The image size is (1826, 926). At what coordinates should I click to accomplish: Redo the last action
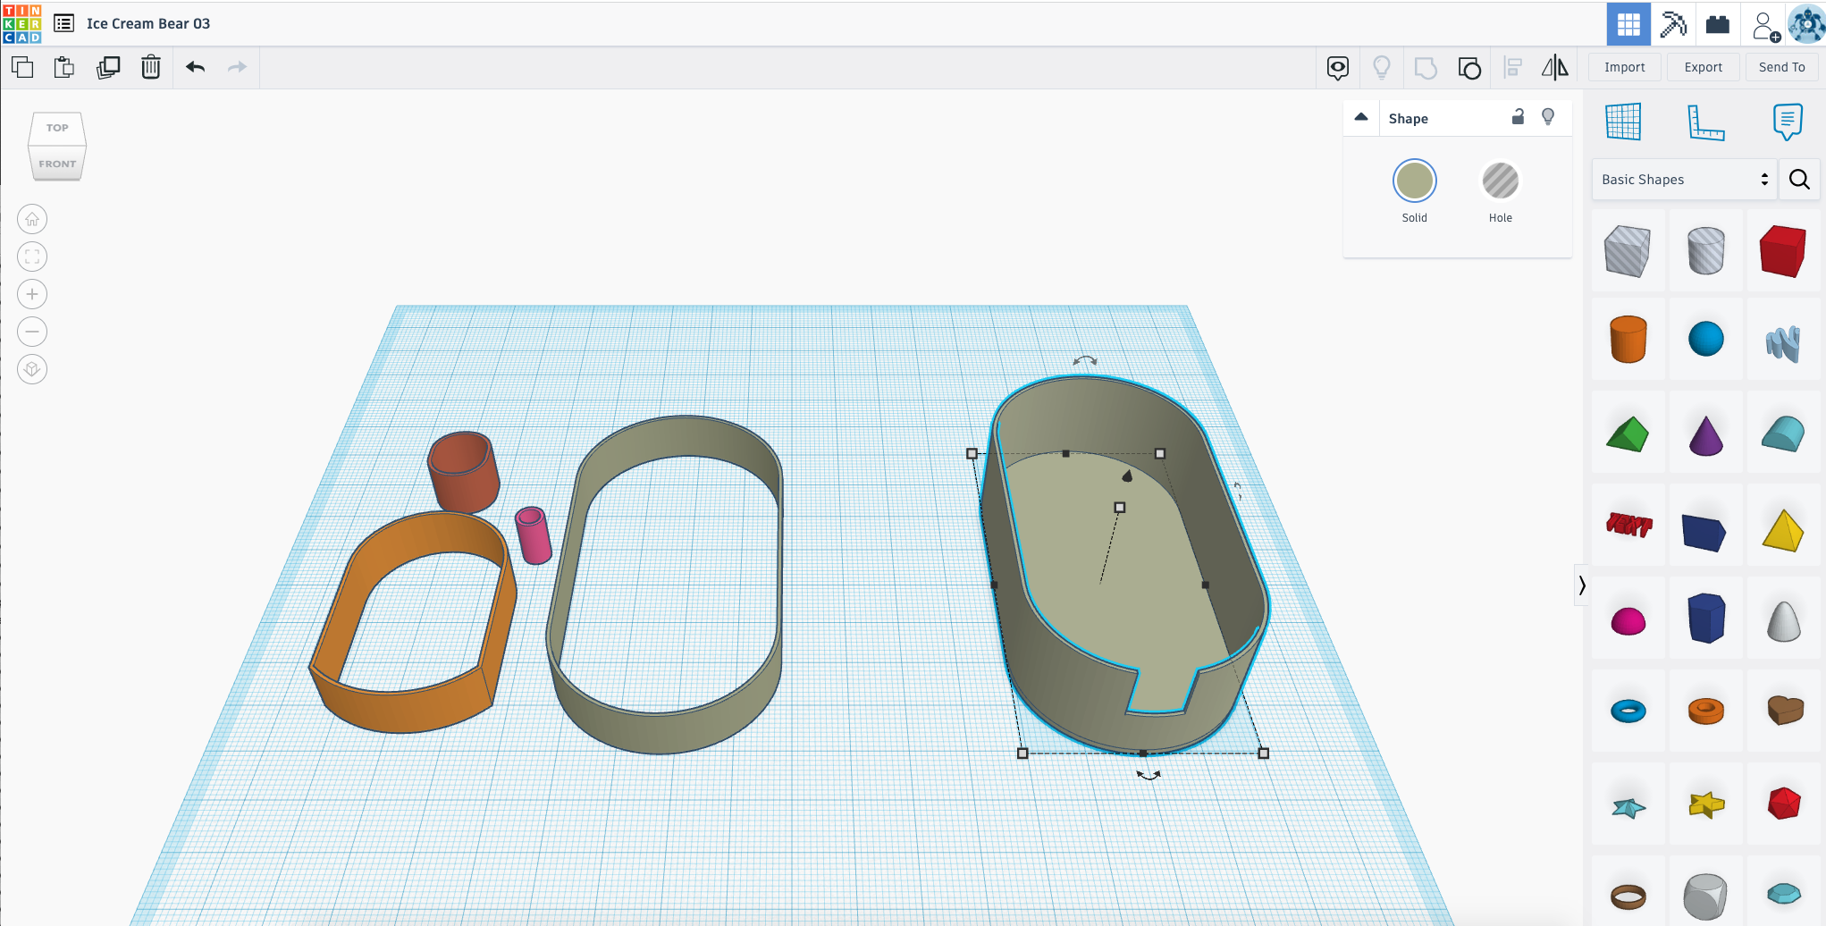pyautogui.click(x=237, y=67)
